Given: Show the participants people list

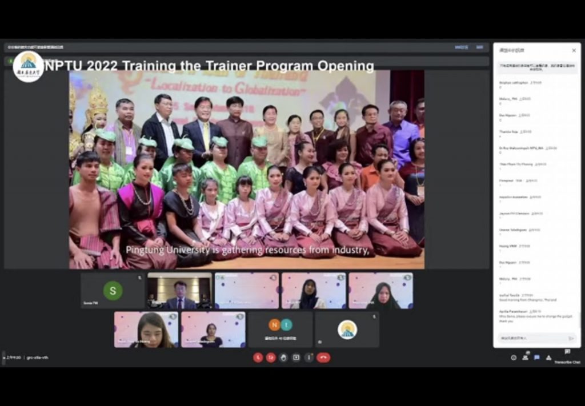Looking at the screenshot, I should pyautogui.click(x=525, y=357).
